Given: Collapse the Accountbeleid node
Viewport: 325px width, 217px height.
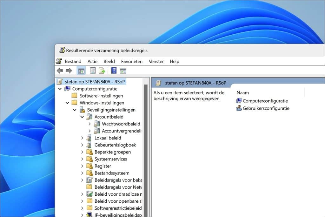Looking at the screenshot, I should tap(82, 117).
